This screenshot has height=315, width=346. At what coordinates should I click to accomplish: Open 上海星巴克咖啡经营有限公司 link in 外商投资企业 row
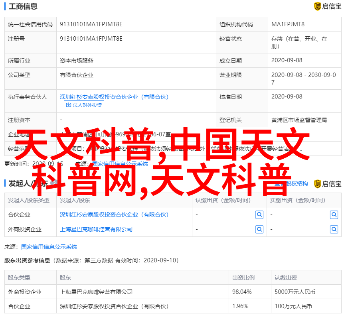pos(96,229)
